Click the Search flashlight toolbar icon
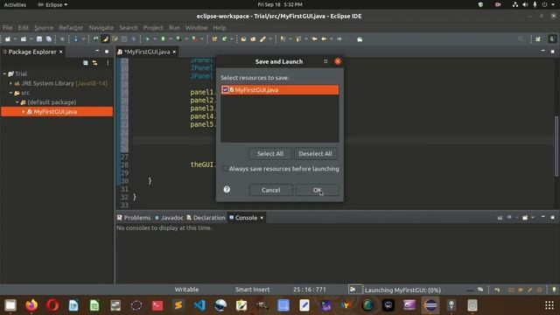The height and width of the screenshot is (315, 560). [x=262, y=38]
